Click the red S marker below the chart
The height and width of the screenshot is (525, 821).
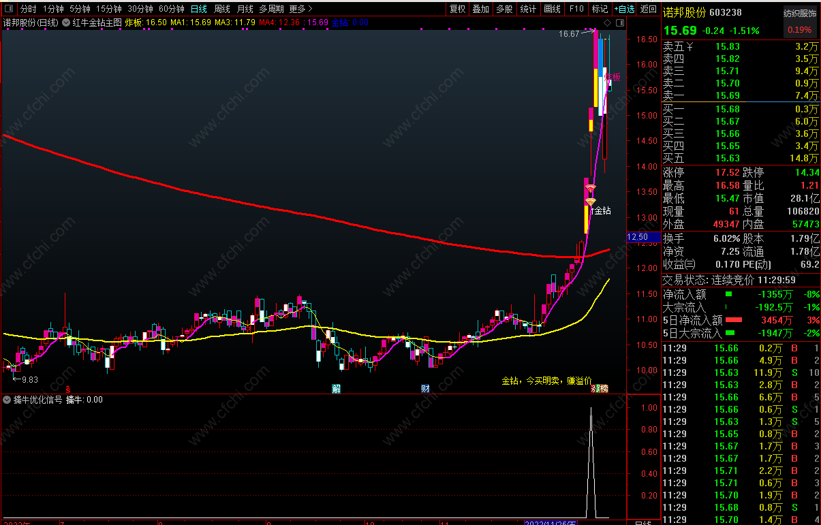67,389
